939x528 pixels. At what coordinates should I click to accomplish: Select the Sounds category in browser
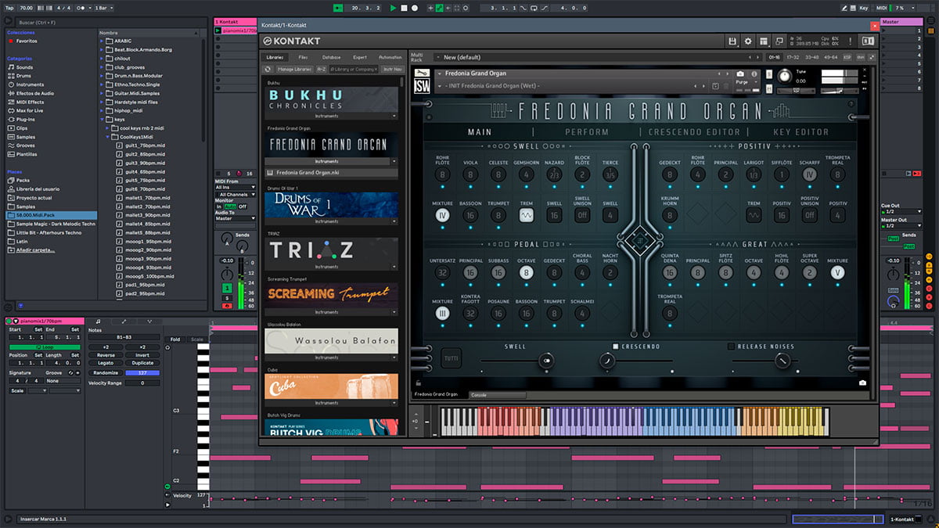point(24,67)
